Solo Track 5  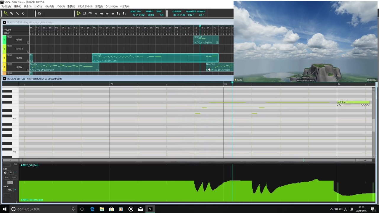coord(10,46)
